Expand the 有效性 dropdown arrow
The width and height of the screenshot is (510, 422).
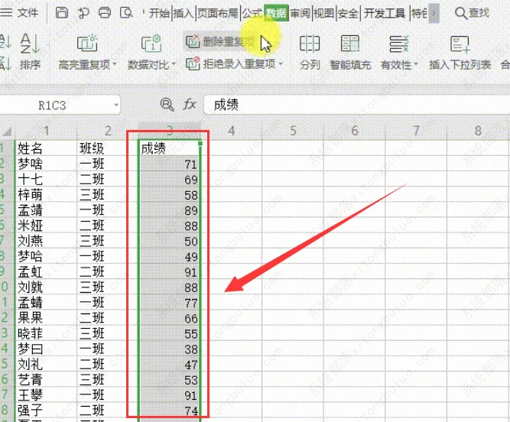pyautogui.click(x=416, y=64)
